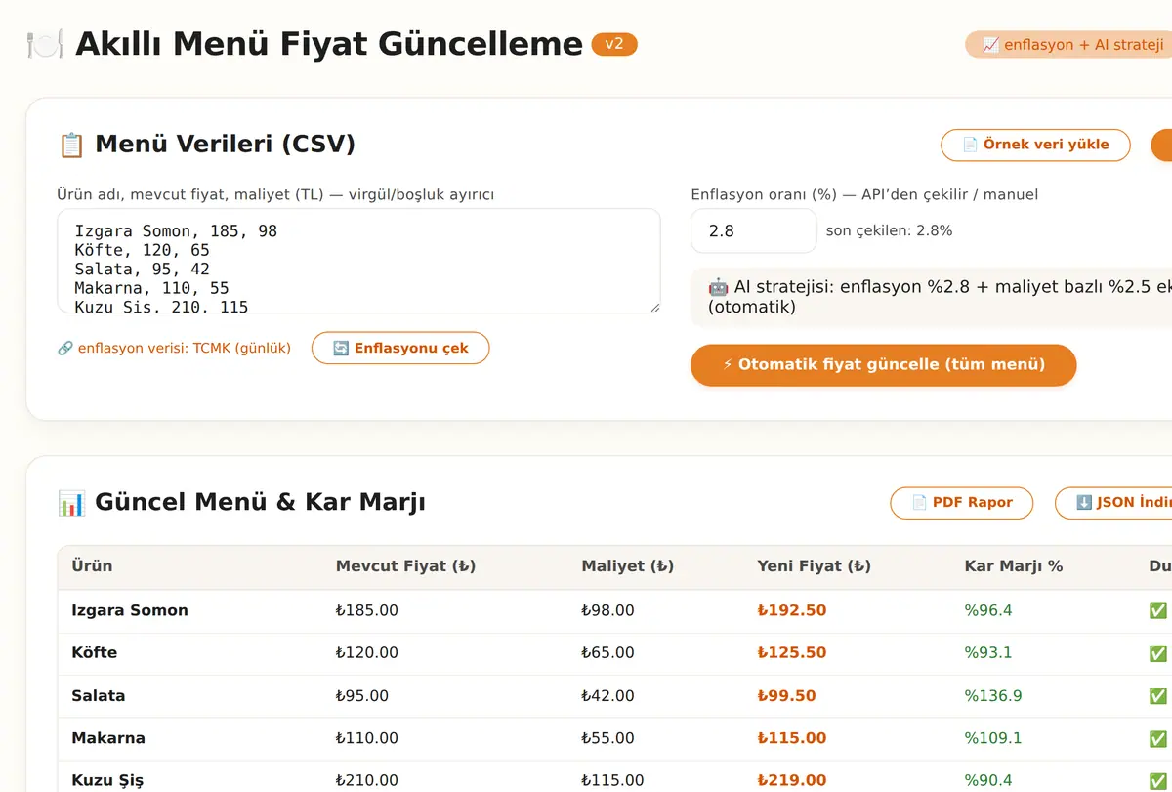1172x792 pixels.
Task: Click the v2 version badge
Action: tap(614, 44)
